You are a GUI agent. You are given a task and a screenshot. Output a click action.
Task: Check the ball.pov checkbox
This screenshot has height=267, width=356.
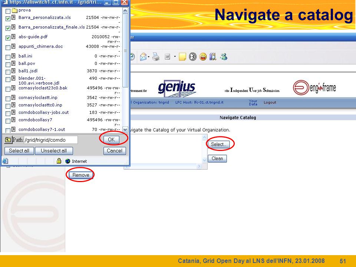(8, 64)
